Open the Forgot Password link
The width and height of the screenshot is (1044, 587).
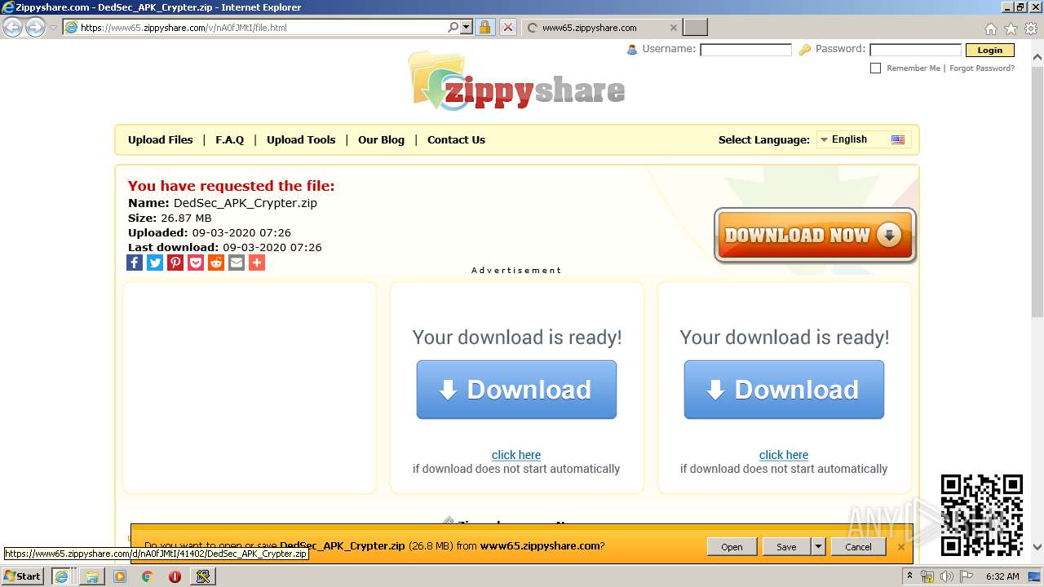pyautogui.click(x=982, y=68)
